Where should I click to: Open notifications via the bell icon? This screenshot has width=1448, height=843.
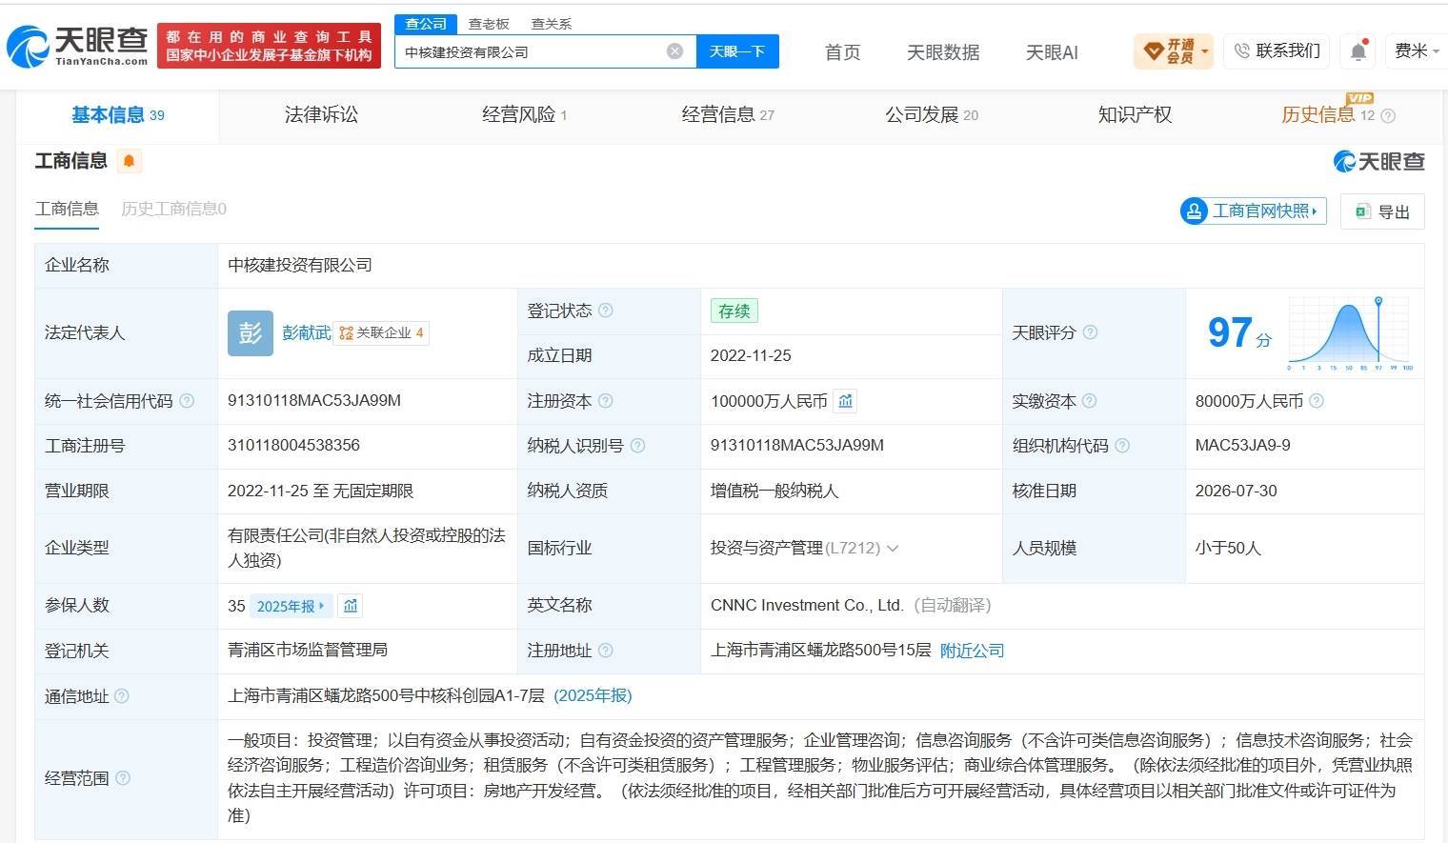coord(1358,51)
